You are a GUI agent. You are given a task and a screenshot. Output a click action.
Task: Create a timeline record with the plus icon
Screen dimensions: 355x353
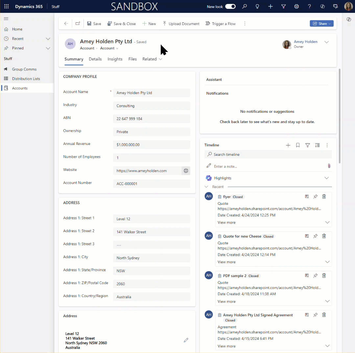point(288,145)
